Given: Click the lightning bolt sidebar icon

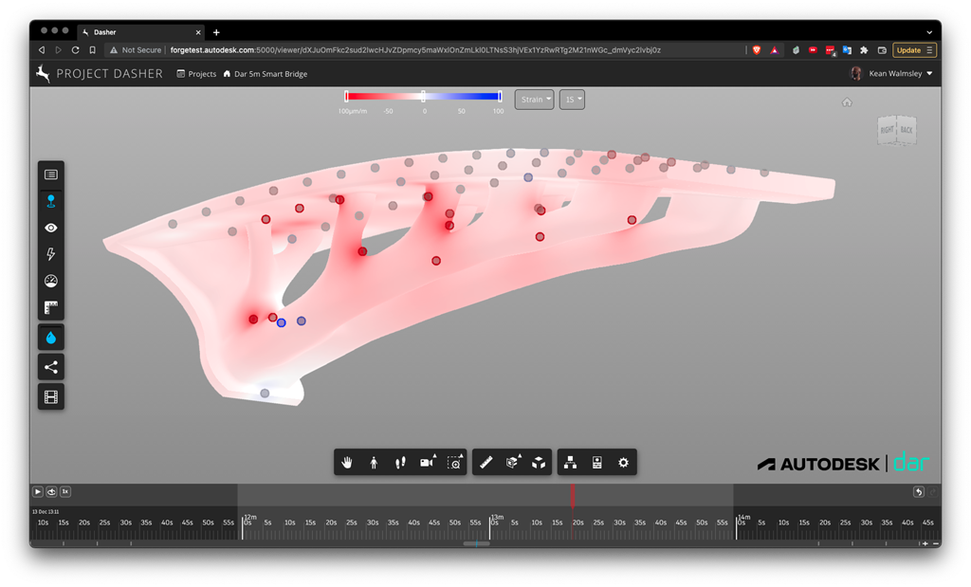Looking at the screenshot, I should [x=51, y=254].
